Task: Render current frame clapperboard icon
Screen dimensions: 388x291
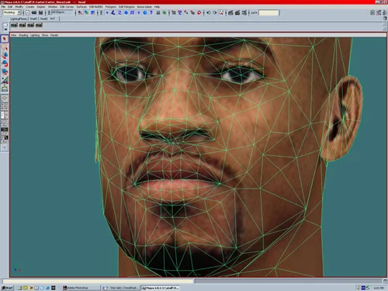Action: (230, 12)
